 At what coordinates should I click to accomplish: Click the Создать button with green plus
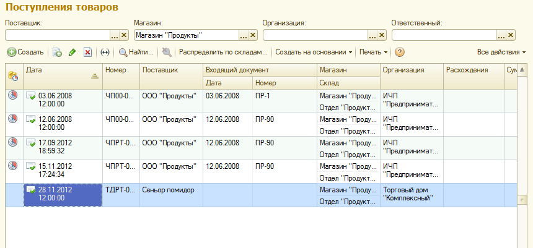[26, 52]
